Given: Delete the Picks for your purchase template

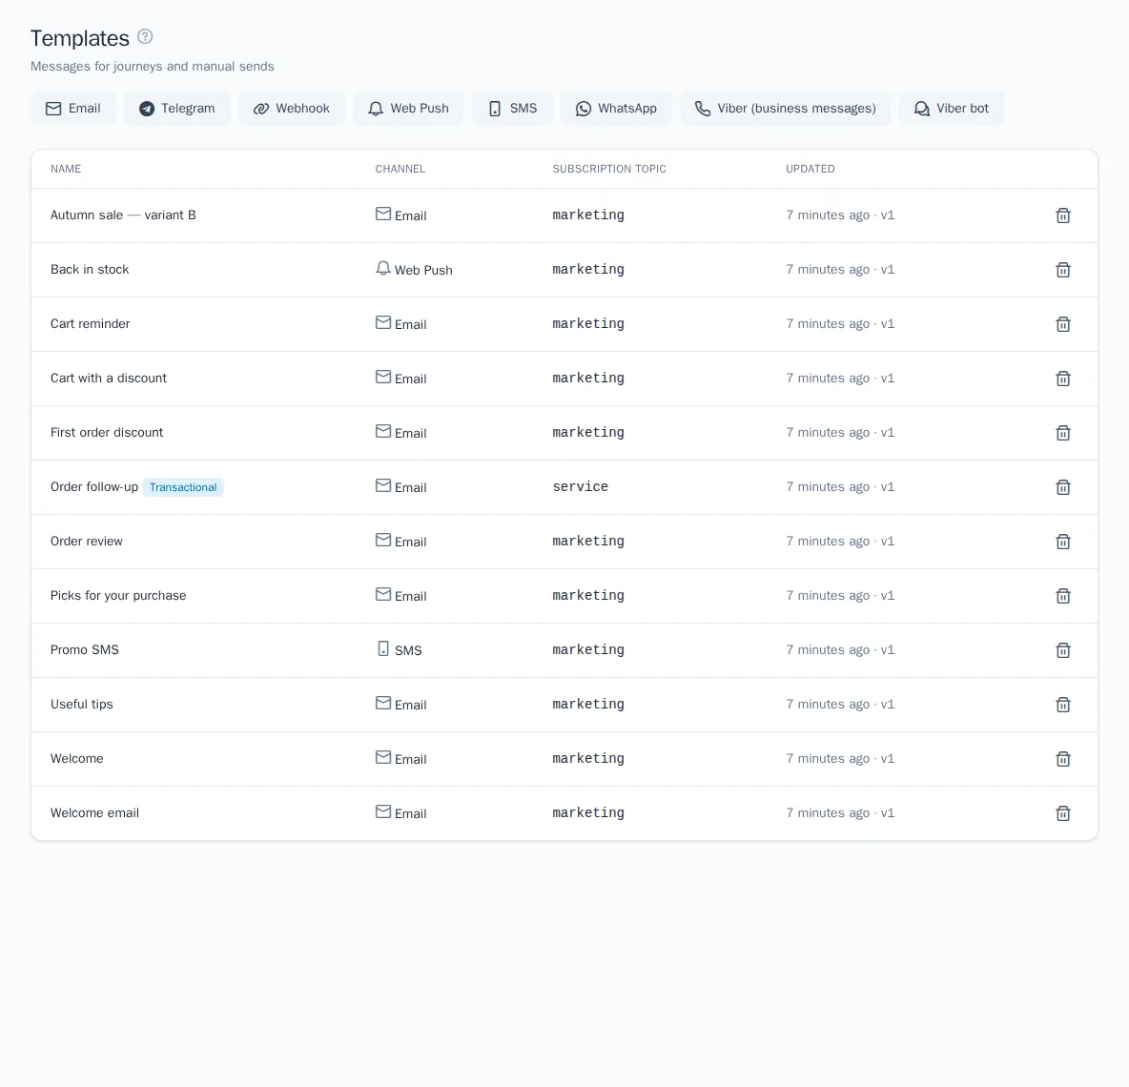Looking at the screenshot, I should coord(1063,596).
